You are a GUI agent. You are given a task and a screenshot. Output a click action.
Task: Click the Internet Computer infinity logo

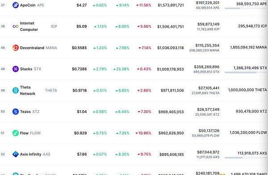(16, 26)
